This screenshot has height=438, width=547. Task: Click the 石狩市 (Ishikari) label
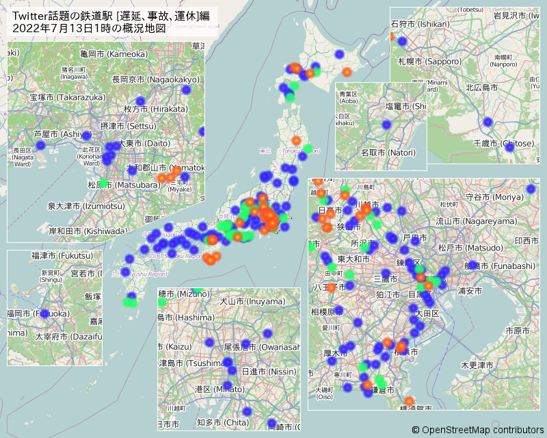[x=421, y=24]
